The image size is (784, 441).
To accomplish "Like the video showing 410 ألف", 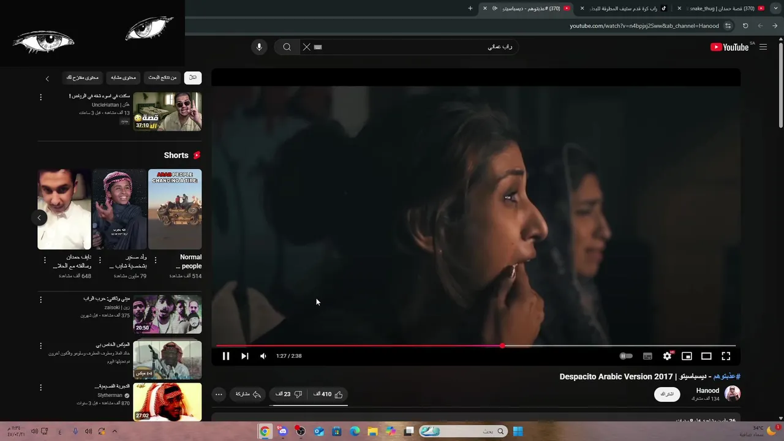I will pyautogui.click(x=328, y=394).
